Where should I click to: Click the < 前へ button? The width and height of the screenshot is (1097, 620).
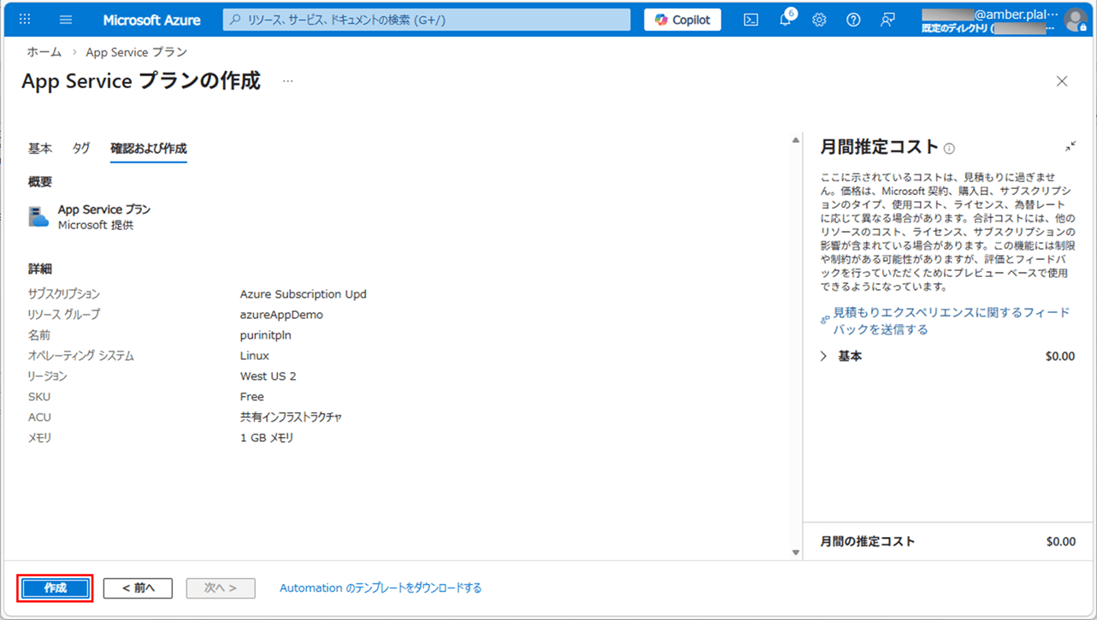[138, 588]
